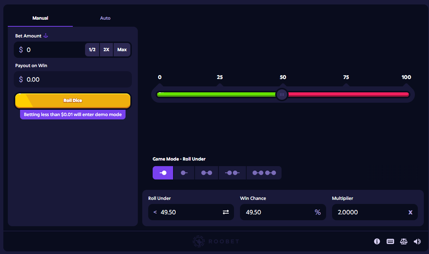Click the 75 slider scale label
This screenshot has width=429, height=254.
[346, 77]
